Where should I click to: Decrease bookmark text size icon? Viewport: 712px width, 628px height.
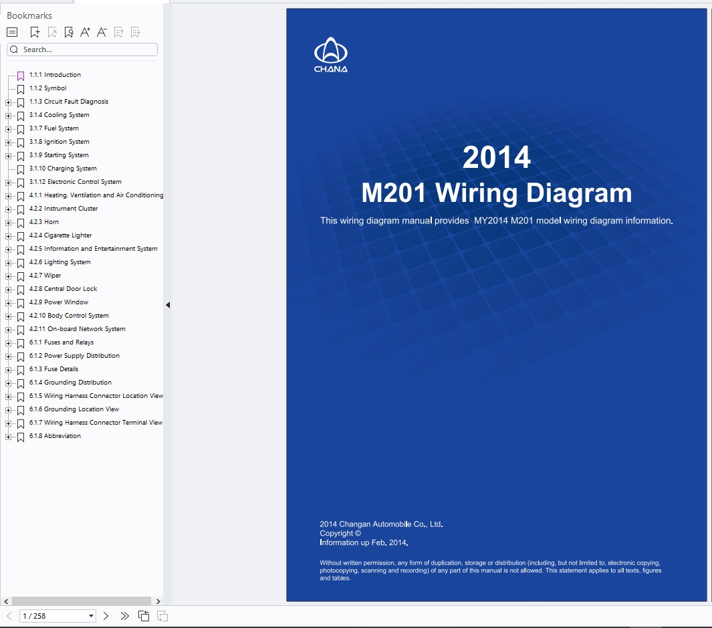point(102,32)
